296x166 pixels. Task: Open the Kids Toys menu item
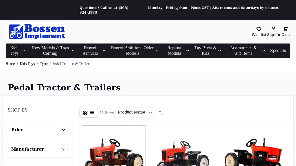coord(14,51)
